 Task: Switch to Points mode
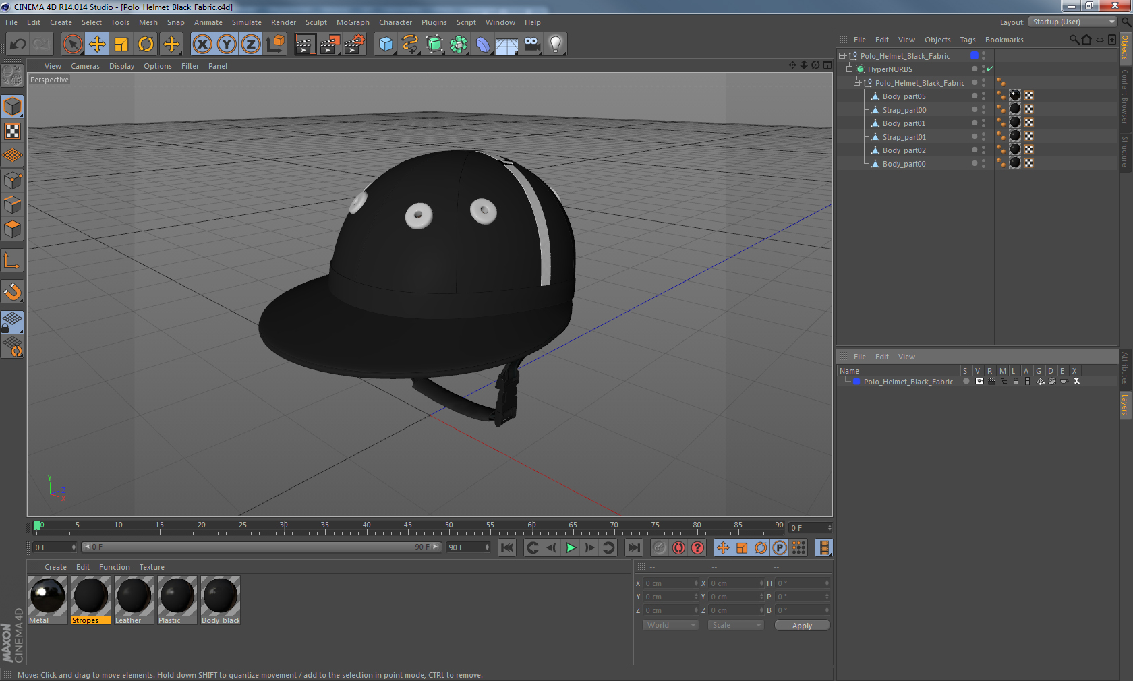12,181
